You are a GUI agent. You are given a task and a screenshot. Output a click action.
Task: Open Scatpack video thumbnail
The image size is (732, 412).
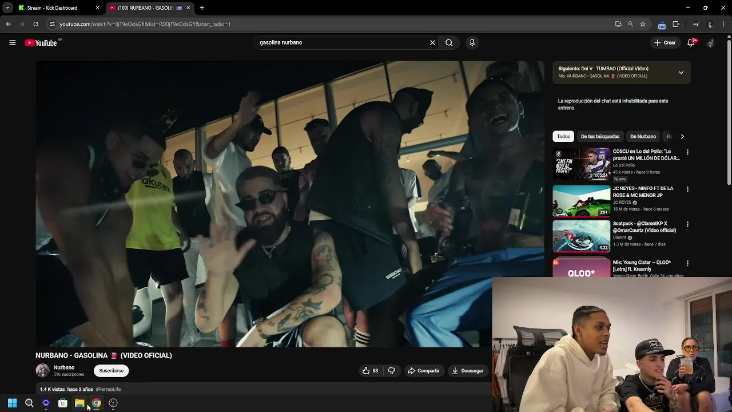tap(581, 236)
